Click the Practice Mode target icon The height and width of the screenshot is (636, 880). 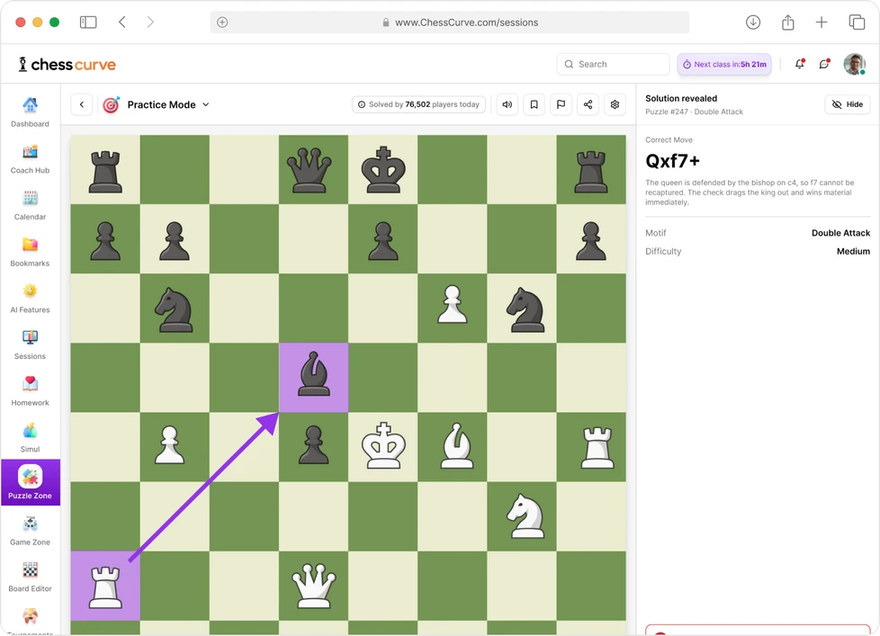pos(111,104)
